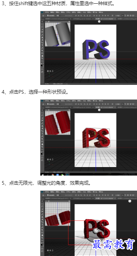Screen dimensions: 137x256
Task: Click secondary view with grey cylinders in step 3
Action: (x=58, y=35)
